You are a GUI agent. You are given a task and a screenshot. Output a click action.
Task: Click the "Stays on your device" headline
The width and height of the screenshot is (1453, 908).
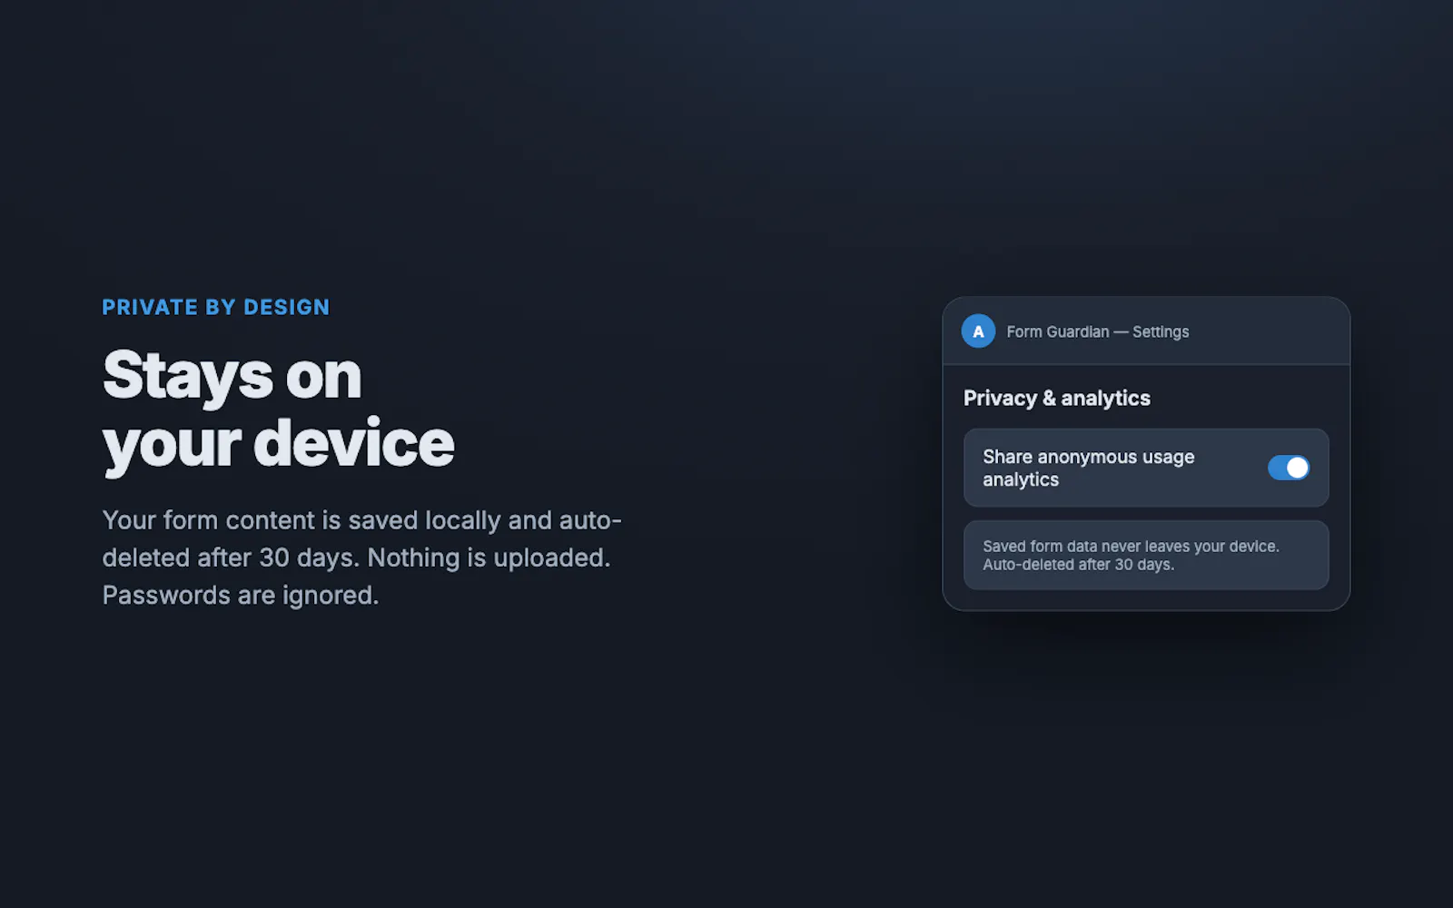(x=278, y=410)
